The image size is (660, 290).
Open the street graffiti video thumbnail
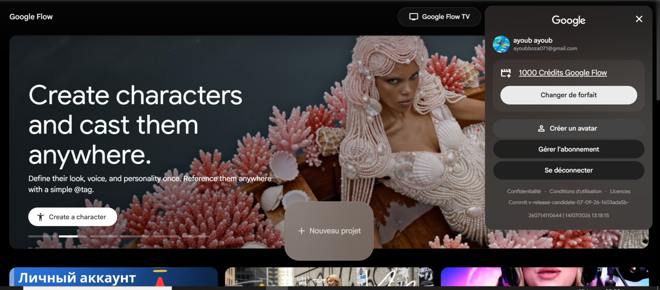tap(329, 277)
